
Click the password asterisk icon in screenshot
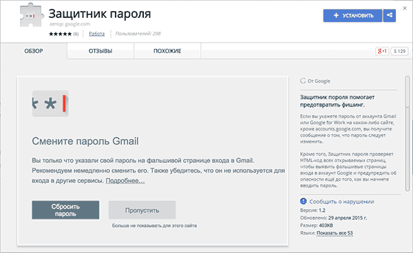click(x=50, y=103)
